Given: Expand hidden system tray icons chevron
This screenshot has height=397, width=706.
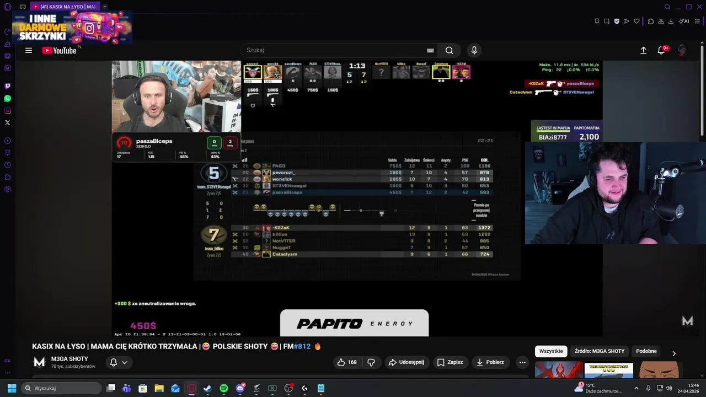Looking at the screenshot, I should coord(636,388).
